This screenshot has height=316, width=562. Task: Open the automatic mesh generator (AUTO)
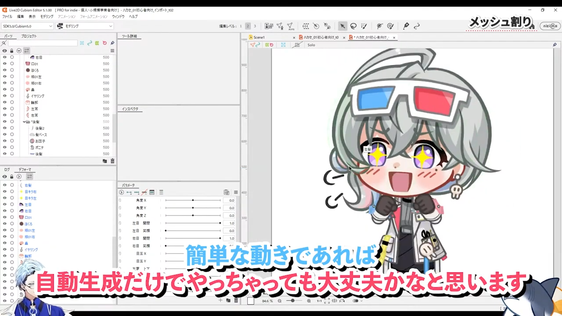[x=291, y=26]
